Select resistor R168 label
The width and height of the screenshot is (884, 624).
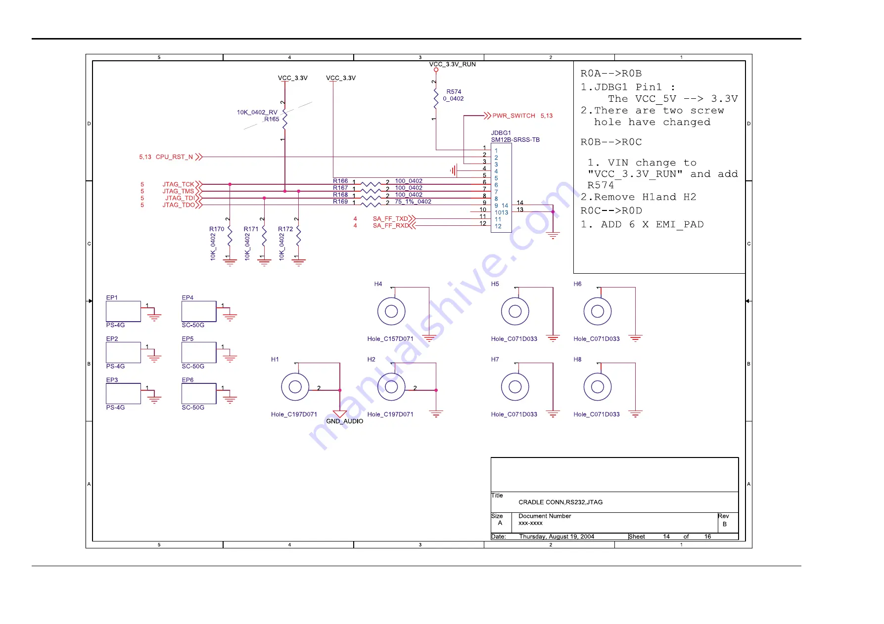pos(340,195)
